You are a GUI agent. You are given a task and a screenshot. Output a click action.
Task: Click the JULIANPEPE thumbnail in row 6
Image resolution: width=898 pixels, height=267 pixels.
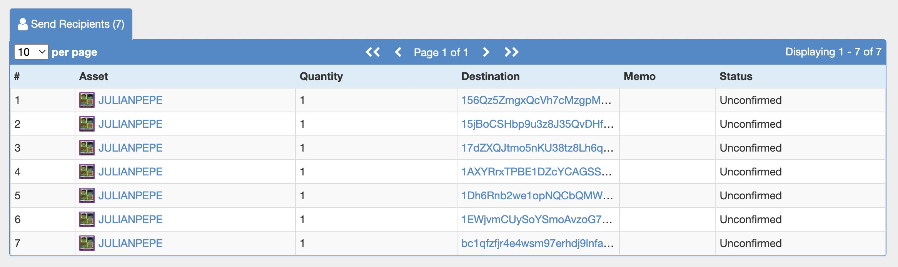point(87,219)
